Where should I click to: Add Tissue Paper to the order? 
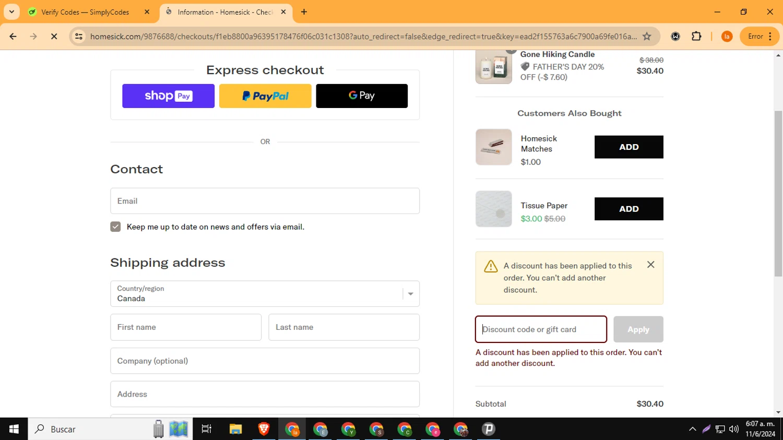click(628, 209)
